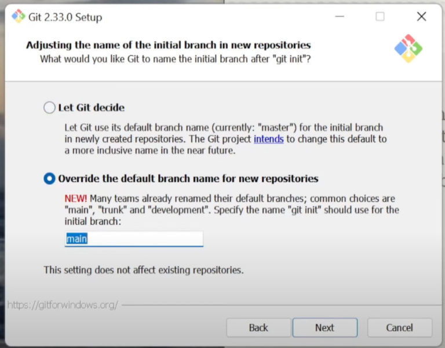Click the "Adjusting the name of the initial branch" heading

pos(169,45)
